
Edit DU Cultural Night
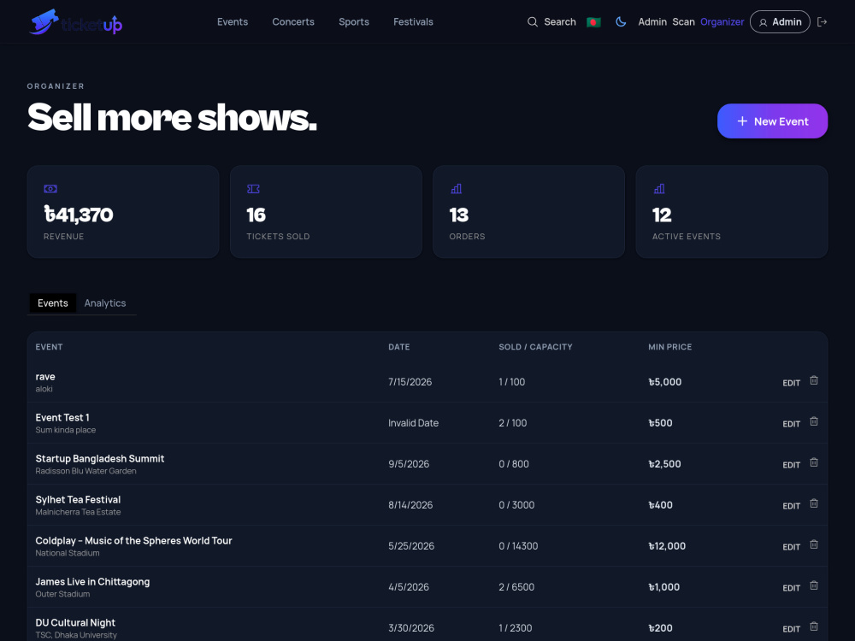[791, 629]
